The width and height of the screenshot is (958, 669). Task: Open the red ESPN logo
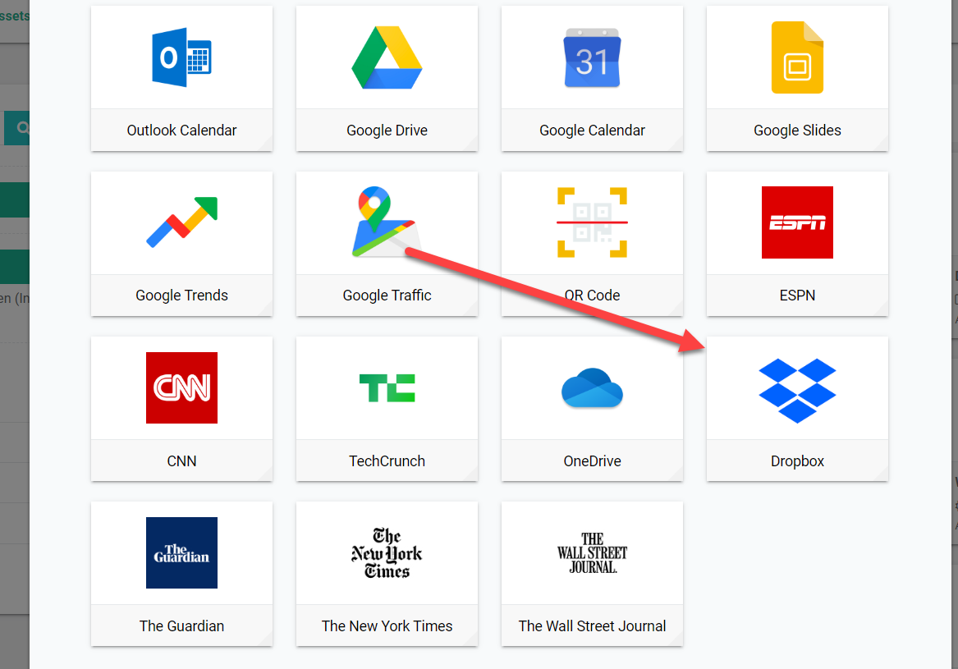point(797,222)
